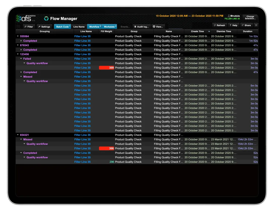Click the fullscreen icon on the toolbar
The height and width of the screenshot is (212, 275).
click(x=256, y=25)
